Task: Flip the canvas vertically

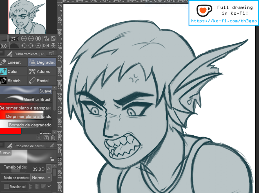Action: click(53, 46)
